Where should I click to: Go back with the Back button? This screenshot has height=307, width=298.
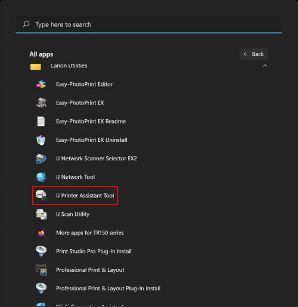254,54
